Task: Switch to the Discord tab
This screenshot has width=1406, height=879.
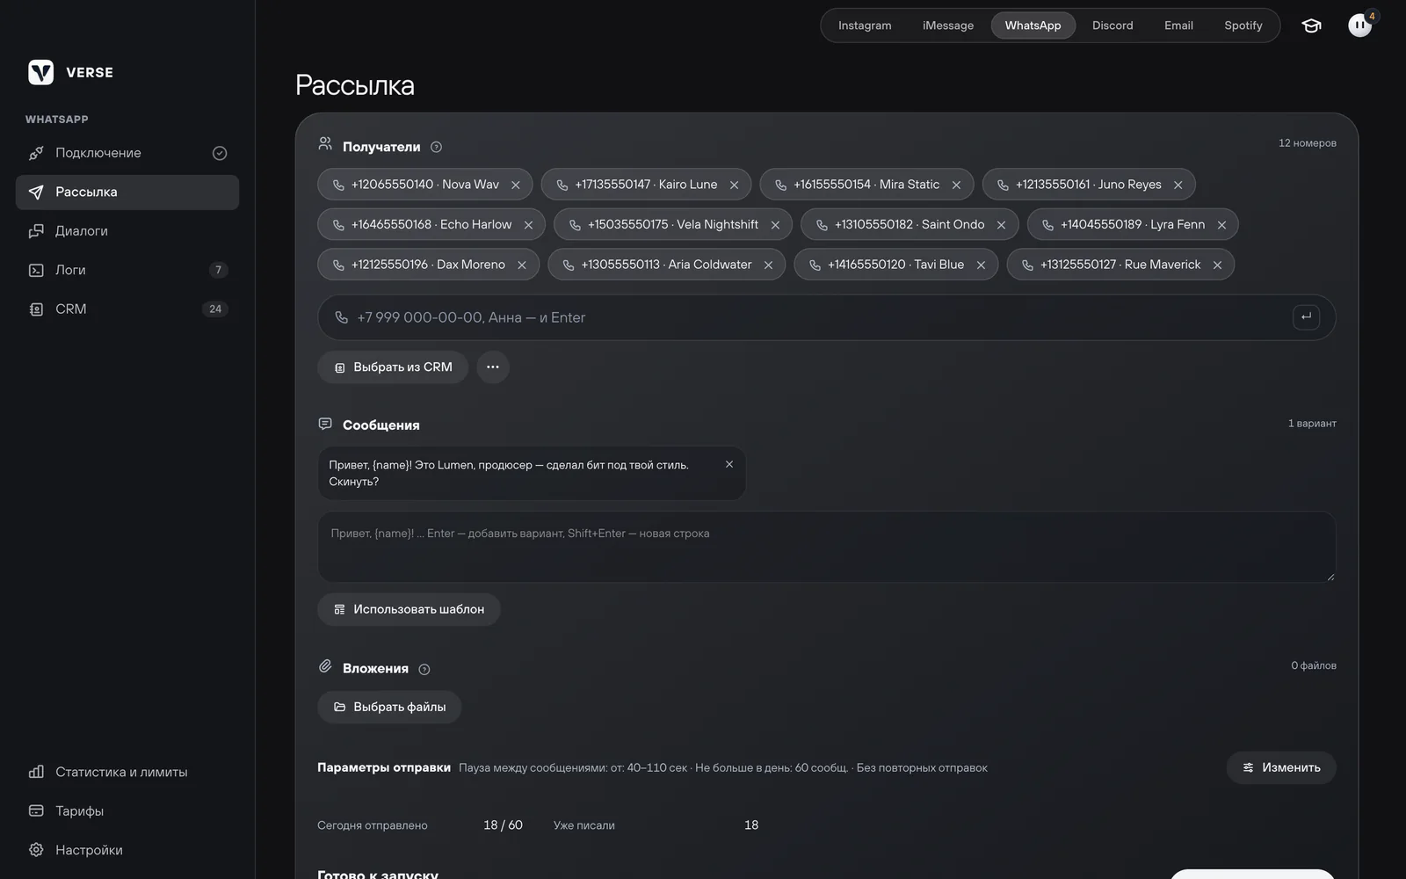Action: point(1112,25)
